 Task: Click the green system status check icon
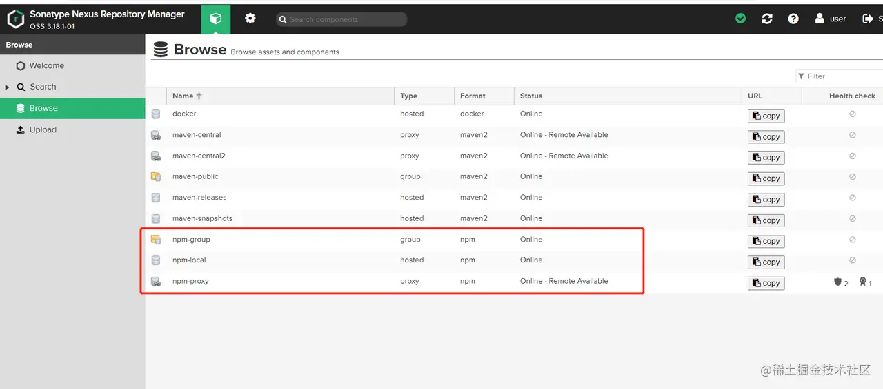(x=741, y=19)
